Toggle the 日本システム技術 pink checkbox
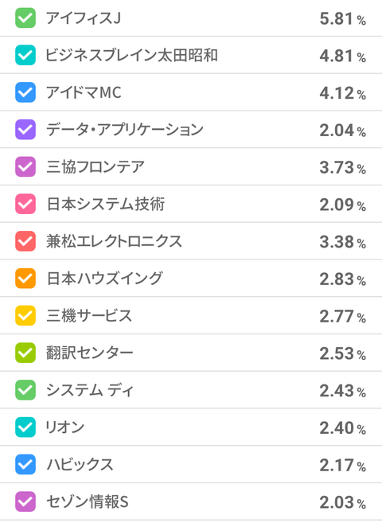The width and height of the screenshot is (382, 523). pyautogui.click(x=25, y=204)
